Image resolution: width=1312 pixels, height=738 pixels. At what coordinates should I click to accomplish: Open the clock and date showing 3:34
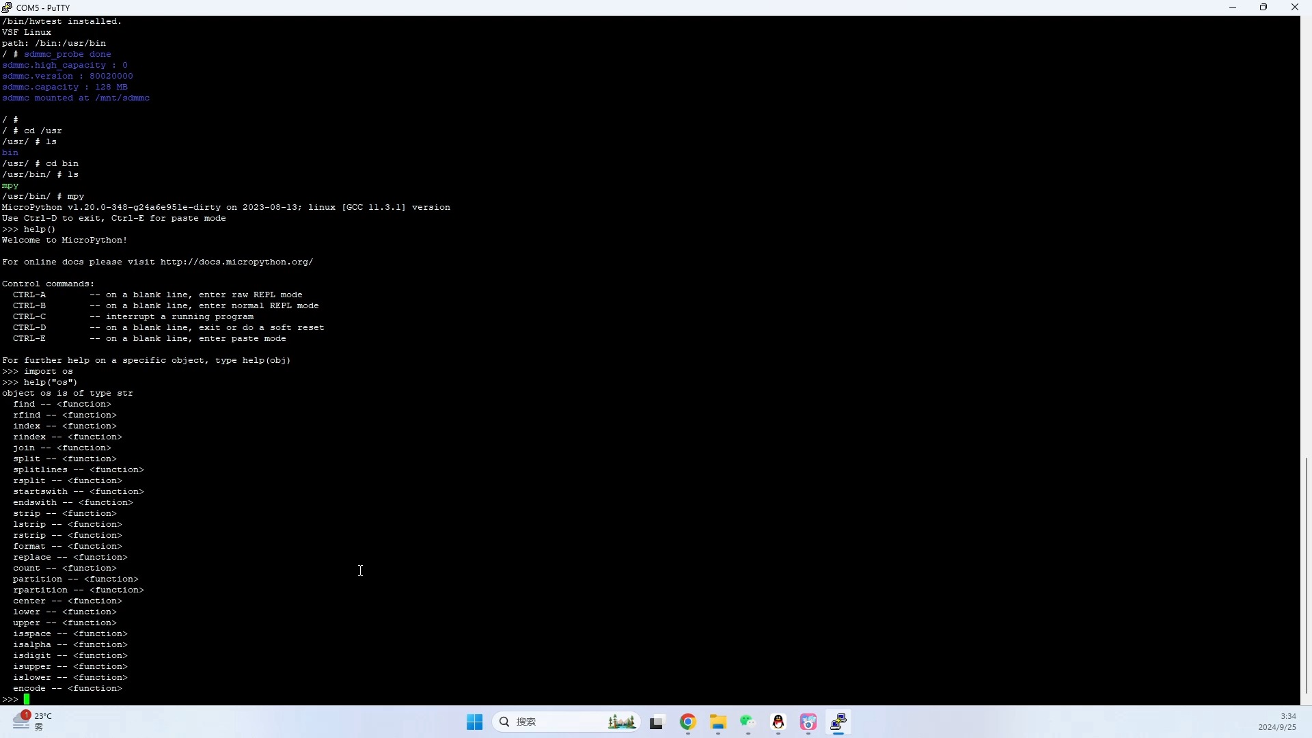tap(1277, 722)
